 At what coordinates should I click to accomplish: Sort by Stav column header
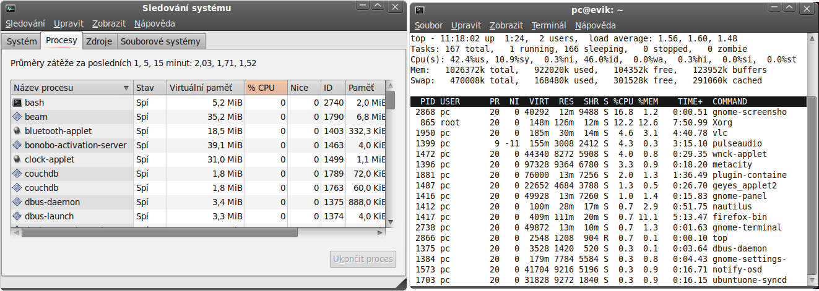click(150, 88)
